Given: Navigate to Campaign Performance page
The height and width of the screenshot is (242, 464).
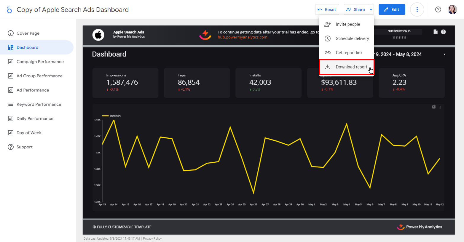Looking at the screenshot, I should (40, 62).
